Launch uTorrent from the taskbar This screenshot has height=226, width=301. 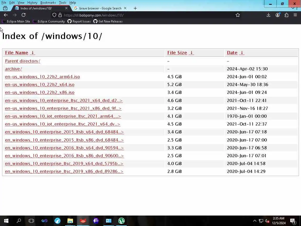click(121, 221)
